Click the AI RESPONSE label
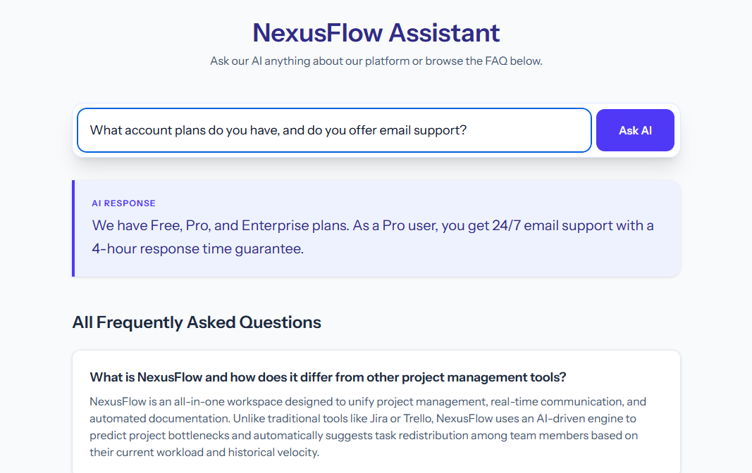This screenshot has width=752, height=473. tap(123, 203)
